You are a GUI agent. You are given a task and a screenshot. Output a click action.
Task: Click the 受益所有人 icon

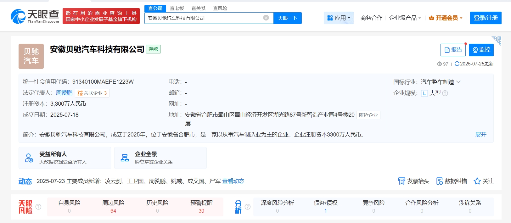coord(29,158)
